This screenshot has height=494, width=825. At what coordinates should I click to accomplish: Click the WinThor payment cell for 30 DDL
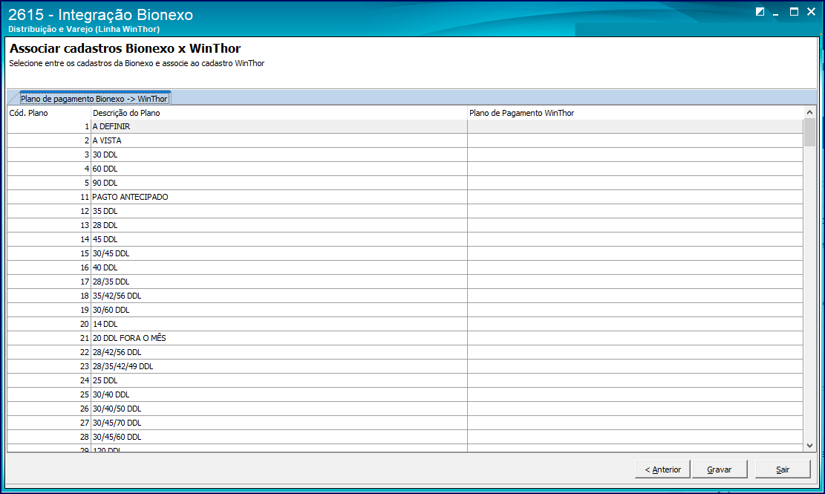click(x=635, y=155)
